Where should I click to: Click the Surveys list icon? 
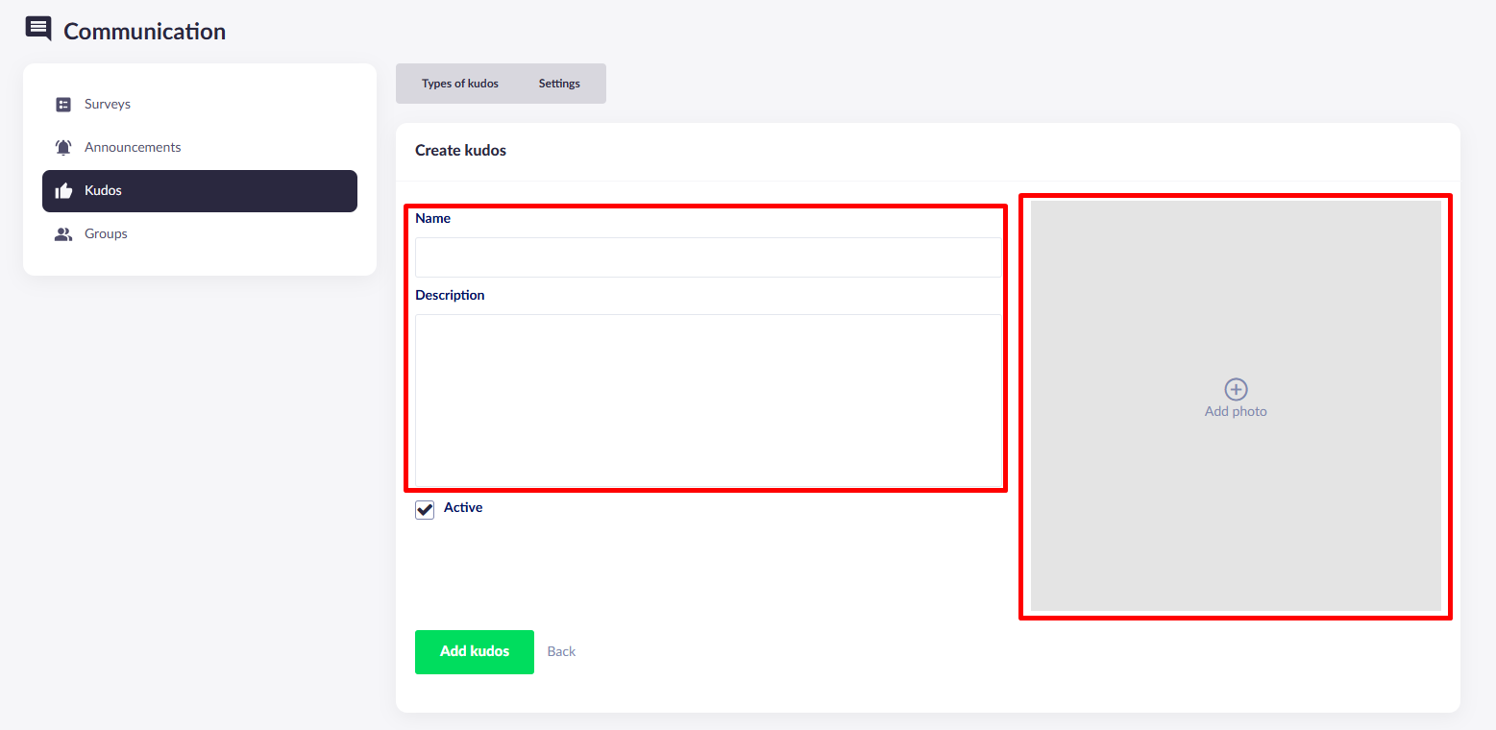point(63,105)
